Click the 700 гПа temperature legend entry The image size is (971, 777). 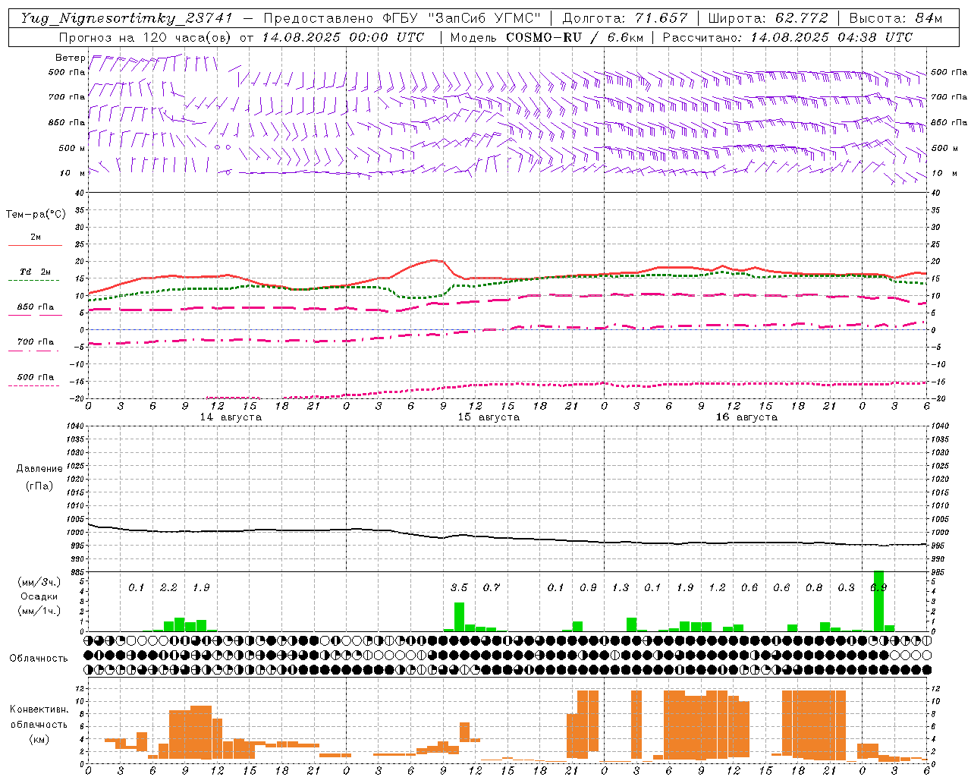[x=36, y=342]
